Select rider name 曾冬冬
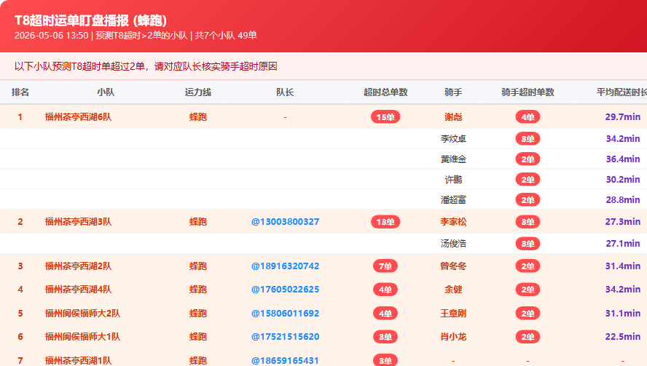This screenshot has height=366, width=647. pyautogui.click(x=453, y=266)
